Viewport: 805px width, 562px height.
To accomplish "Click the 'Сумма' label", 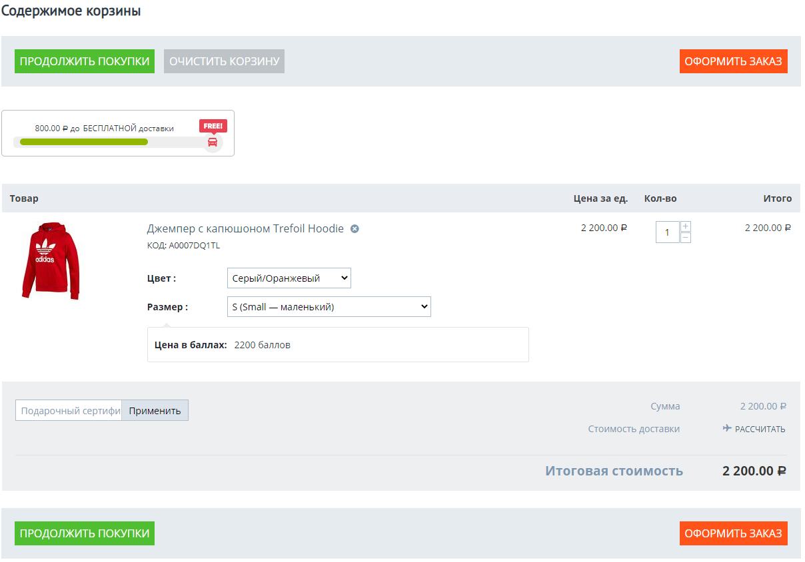I will tap(666, 406).
